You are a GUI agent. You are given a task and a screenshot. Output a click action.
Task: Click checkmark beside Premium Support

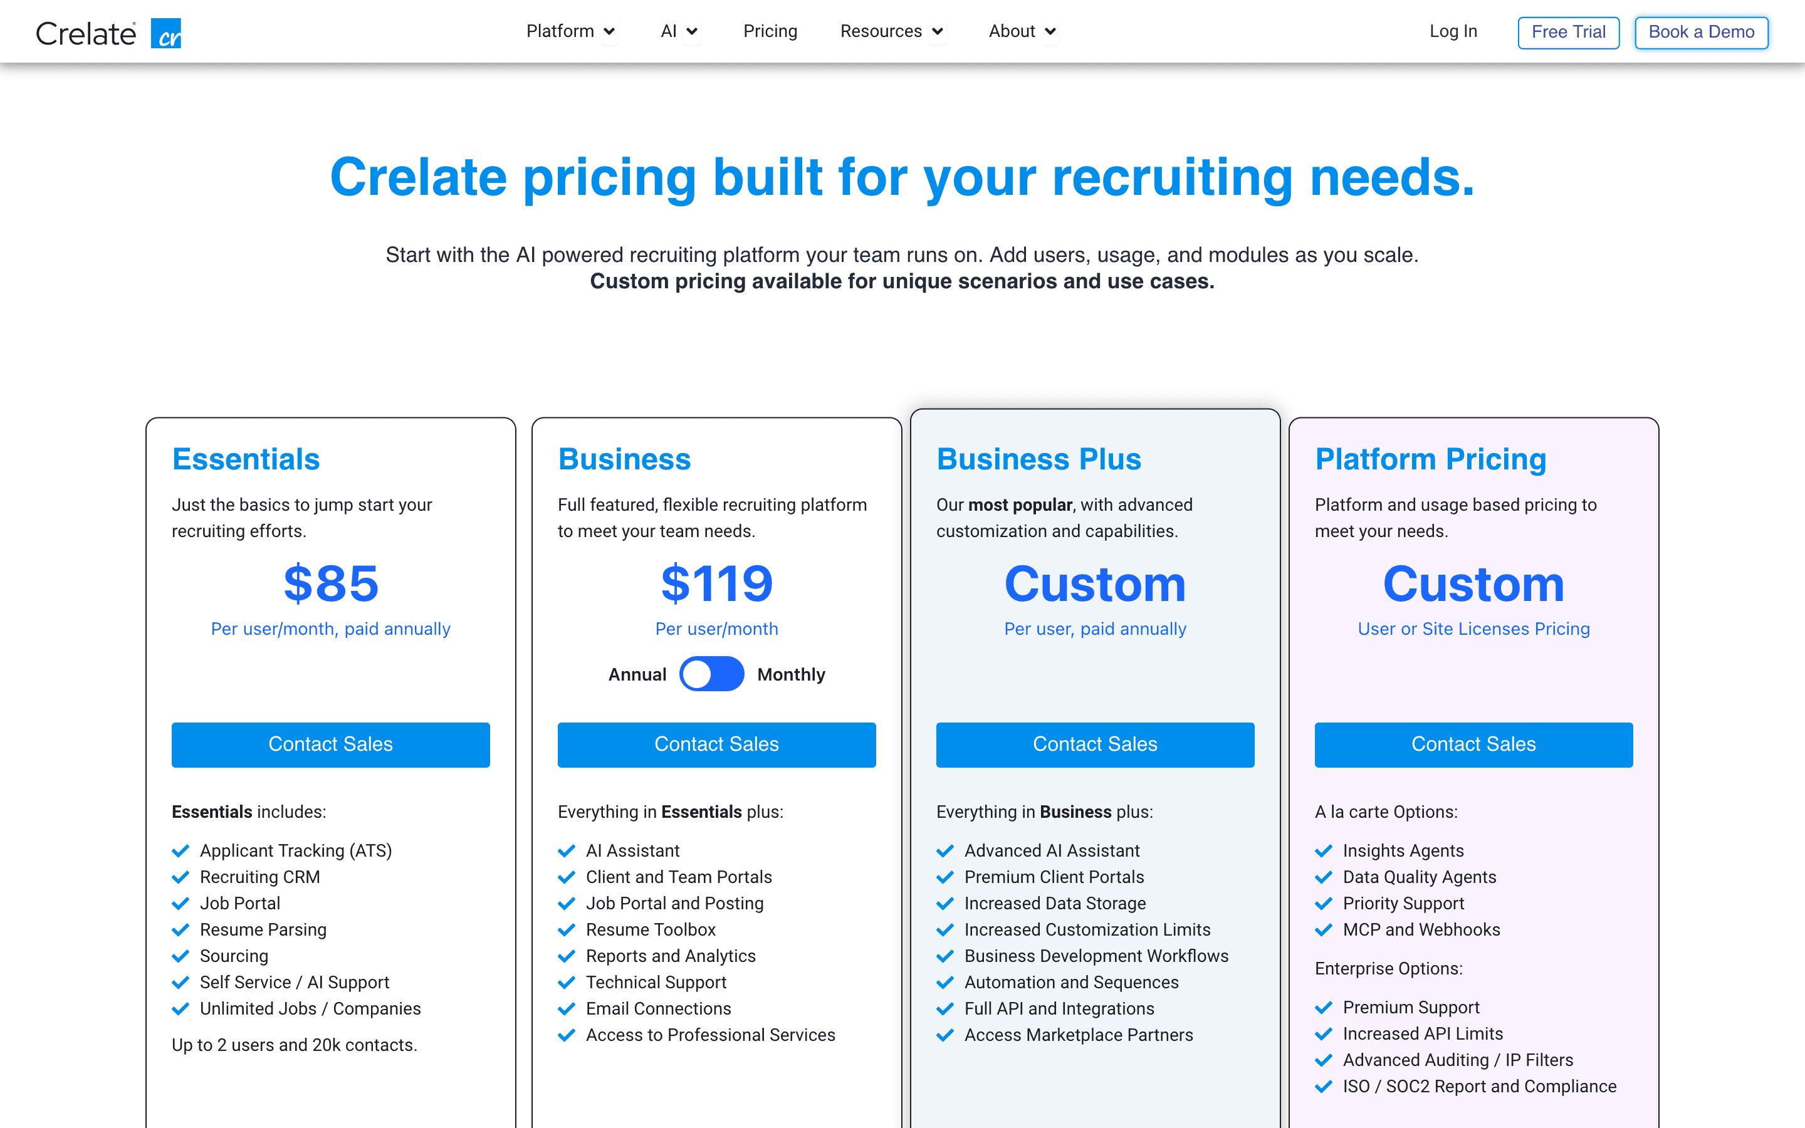pos(1324,1008)
